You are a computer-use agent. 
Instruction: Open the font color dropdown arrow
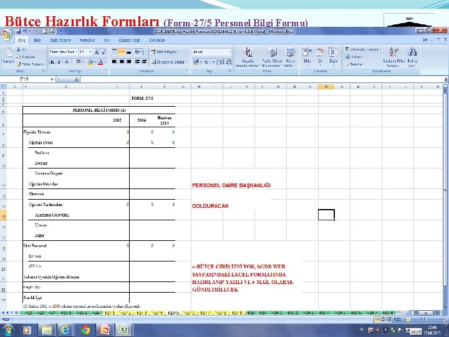105,62
